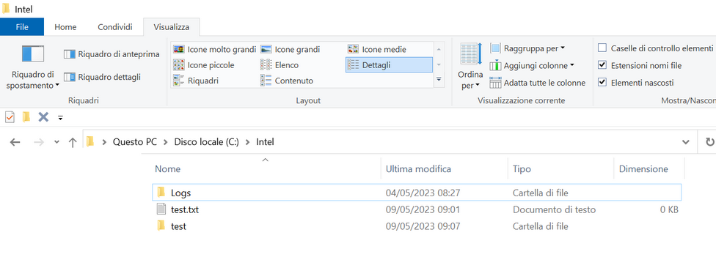Click Disco locale (C:) in address path

pyautogui.click(x=206, y=142)
